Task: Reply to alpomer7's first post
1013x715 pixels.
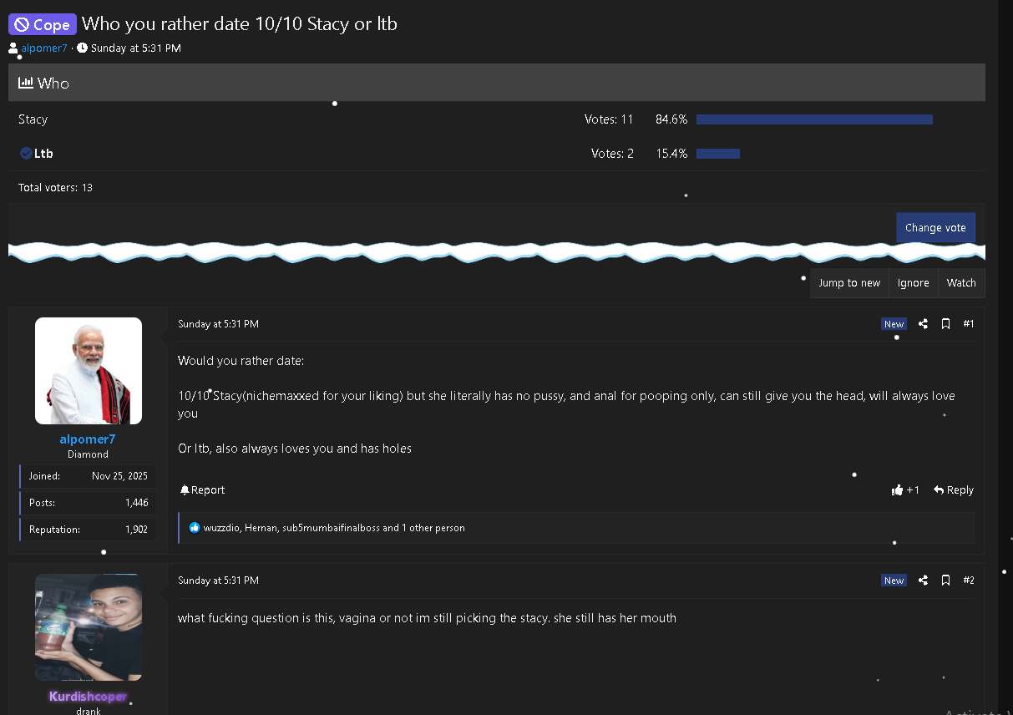Action: click(x=954, y=490)
